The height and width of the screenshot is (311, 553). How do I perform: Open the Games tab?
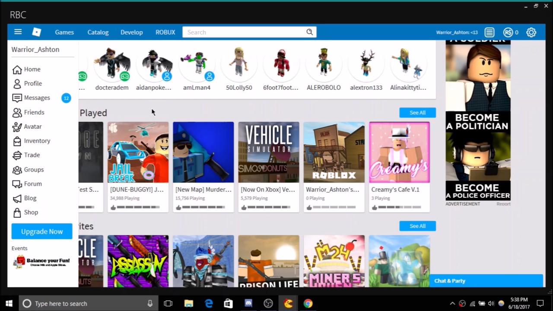tap(64, 32)
